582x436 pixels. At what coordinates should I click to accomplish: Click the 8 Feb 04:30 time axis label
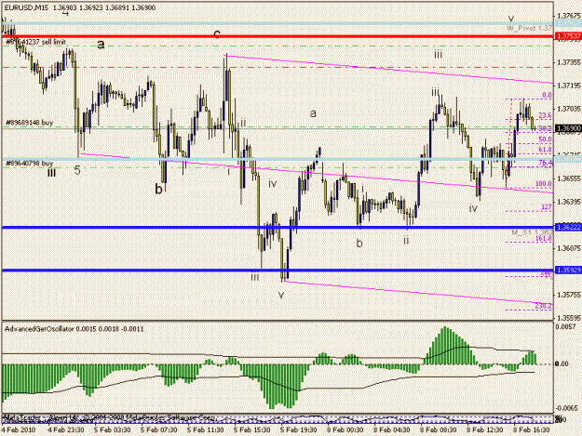(392, 429)
